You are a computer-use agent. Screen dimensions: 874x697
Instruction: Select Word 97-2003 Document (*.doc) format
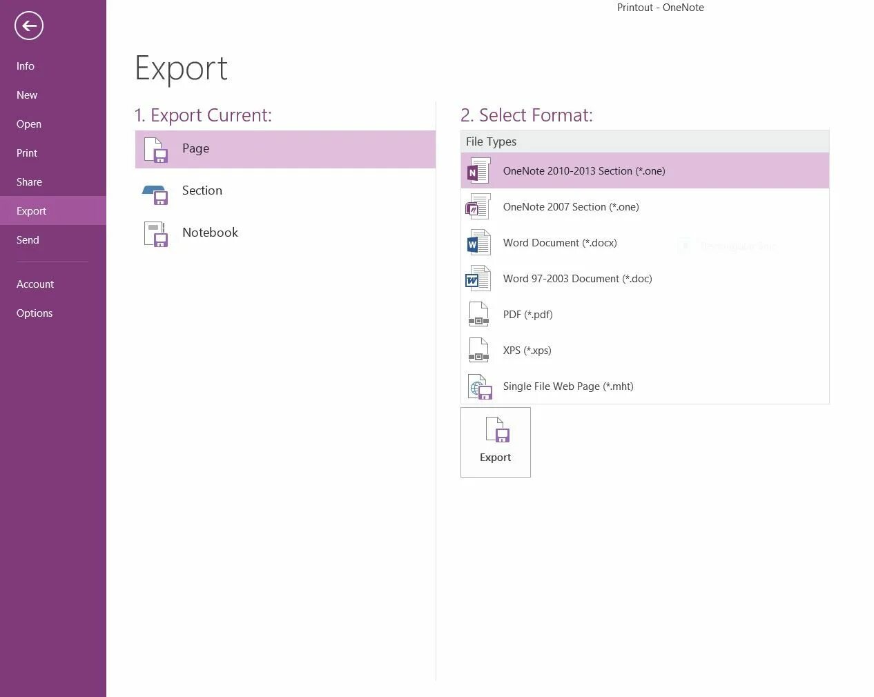(645, 279)
